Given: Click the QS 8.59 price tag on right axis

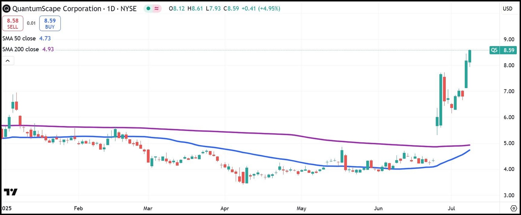Looking at the screenshot, I should tap(503, 50).
